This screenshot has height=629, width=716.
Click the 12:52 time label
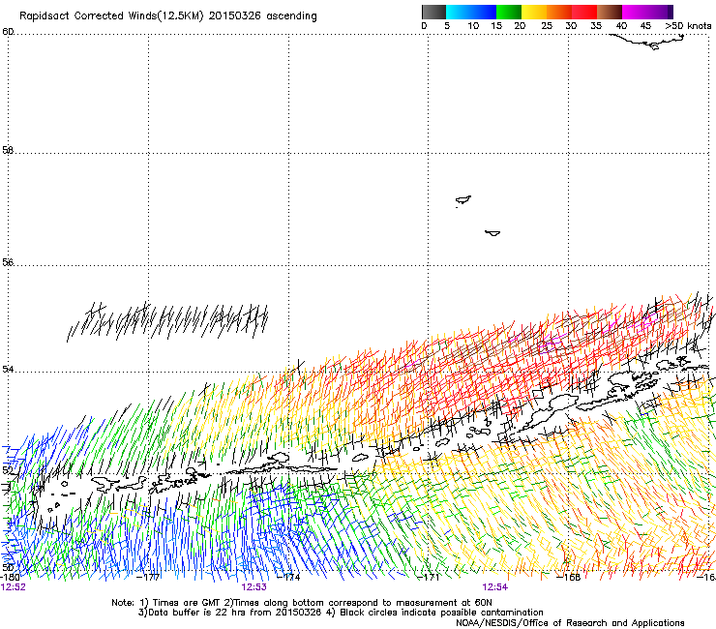pos(14,587)
